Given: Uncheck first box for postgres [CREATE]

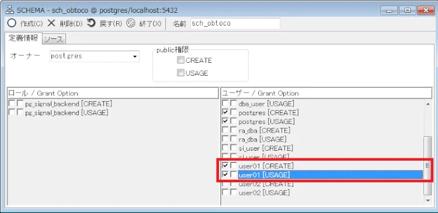Looking at the screenshot, I should (225, 112).
